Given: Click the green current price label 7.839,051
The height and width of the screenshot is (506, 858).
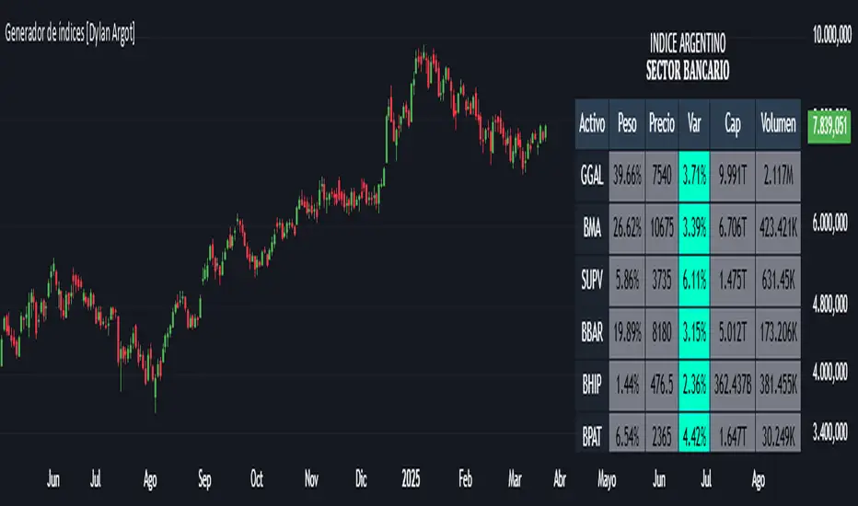Looking at the screenshot, I should tap(826, 125).
